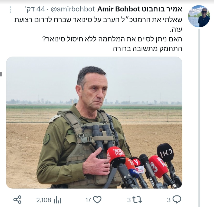Click the Hebrew name אמיר בוחבוט
Viewport: 214px width, 207px height.
point(162,9)
